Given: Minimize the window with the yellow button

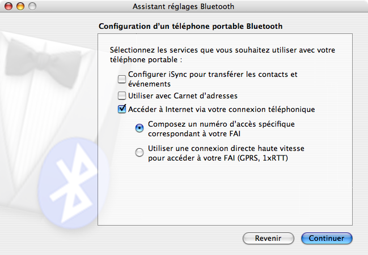Looking at the screenshot, I should click(20, 6).
